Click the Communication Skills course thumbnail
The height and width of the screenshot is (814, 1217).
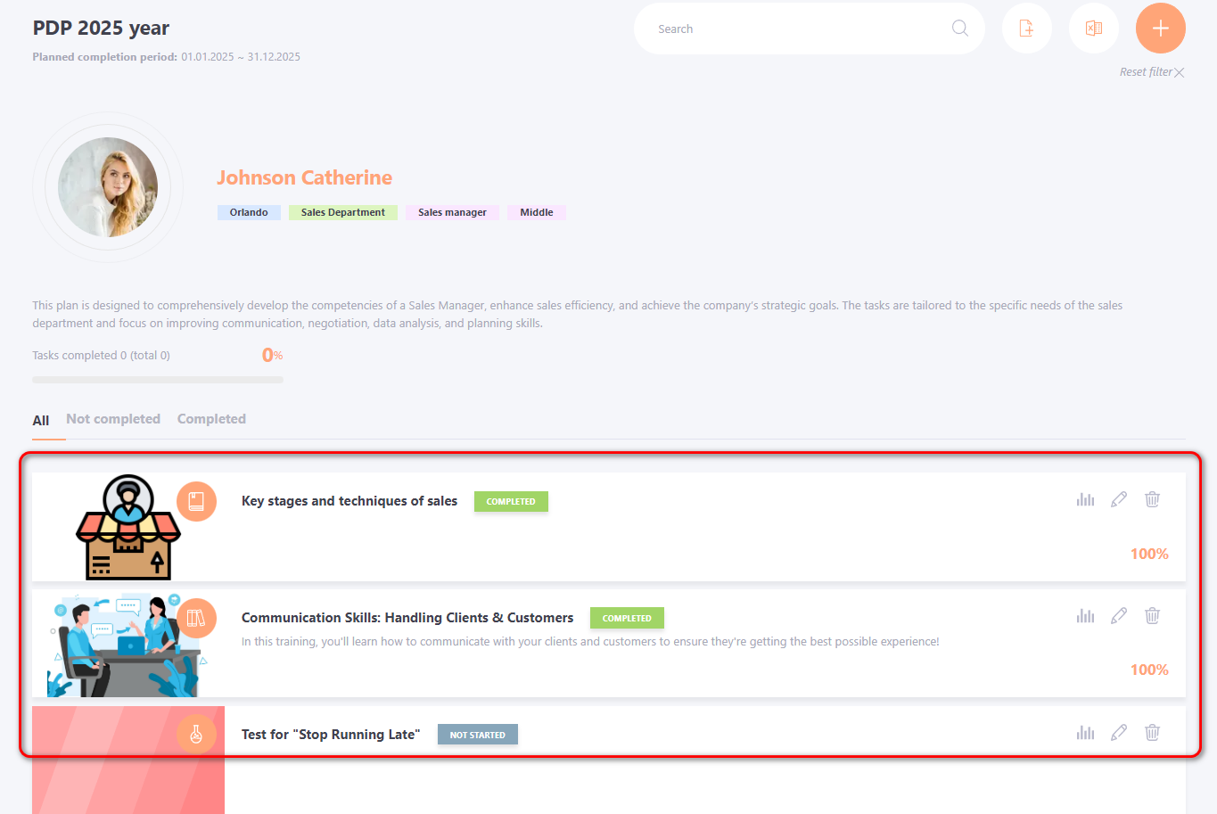tap(125, 645)
